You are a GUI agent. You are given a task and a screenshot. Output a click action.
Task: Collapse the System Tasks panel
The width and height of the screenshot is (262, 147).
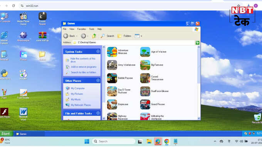point(98,51)
